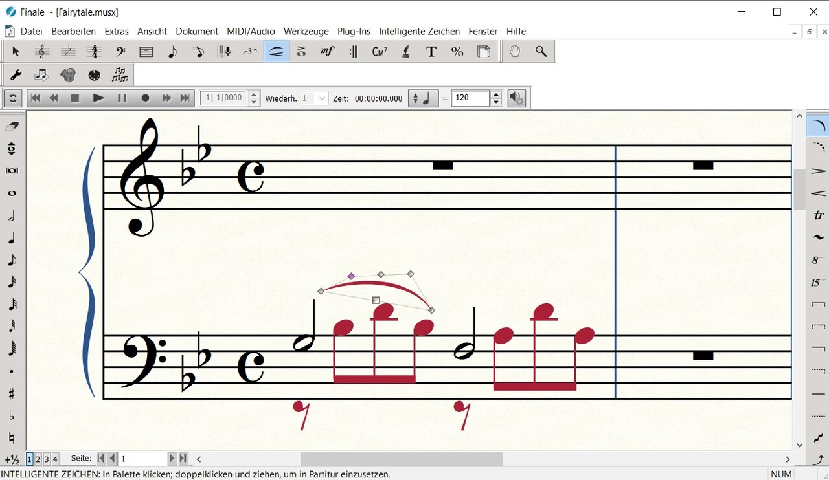
Task: Open the tempo note-value selector
Action: 422,98
